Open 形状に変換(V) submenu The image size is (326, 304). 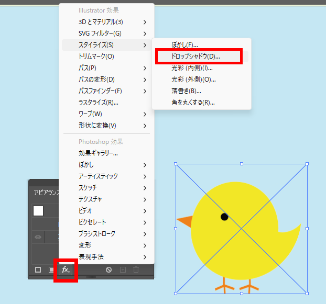coord(106,126)
